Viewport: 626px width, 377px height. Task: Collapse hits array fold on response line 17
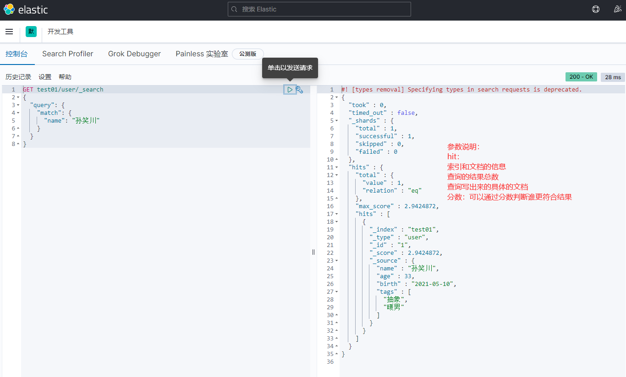(x=337, y=214)
